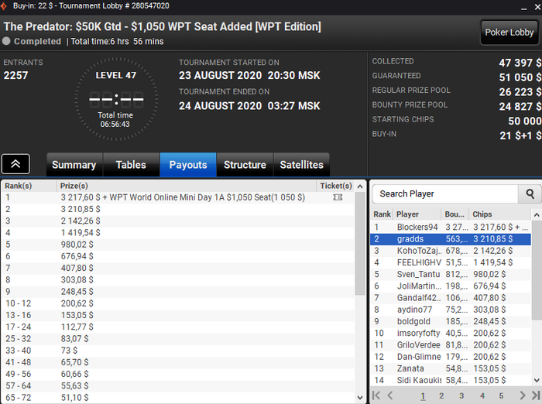Click the ticket icon for rank 1
The image size is (542, 404).
(x=338, y=197)
